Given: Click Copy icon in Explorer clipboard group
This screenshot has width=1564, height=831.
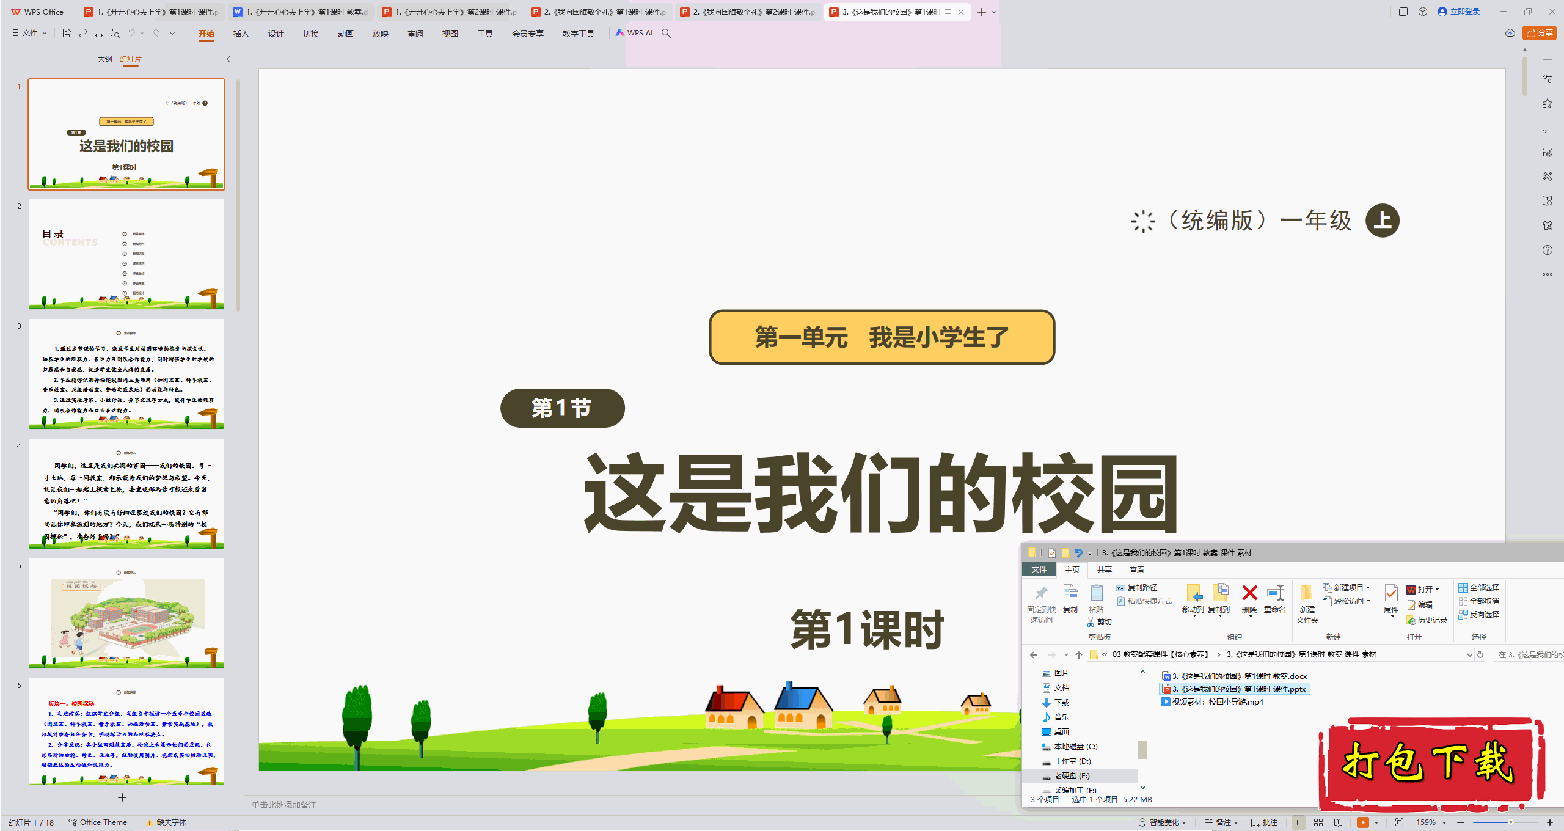Looking at the screenshot, I should [1070, 599].
